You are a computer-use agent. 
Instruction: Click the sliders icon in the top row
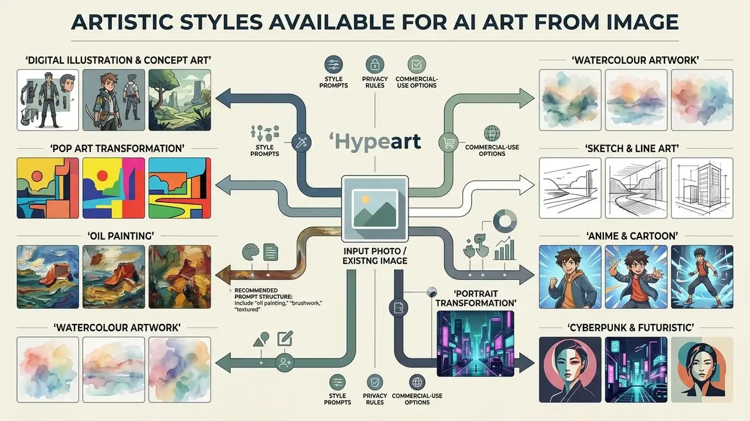pyautogui.click(x=333, y=64)
